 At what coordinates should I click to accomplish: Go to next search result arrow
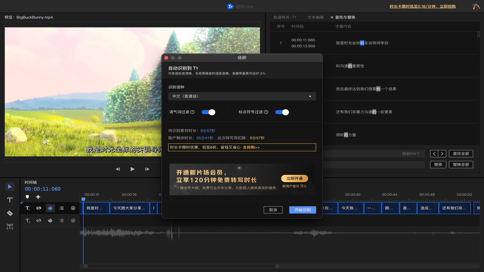[x=442, y=154]
